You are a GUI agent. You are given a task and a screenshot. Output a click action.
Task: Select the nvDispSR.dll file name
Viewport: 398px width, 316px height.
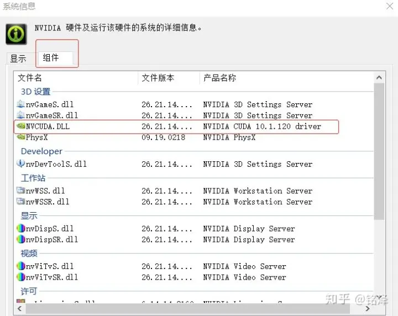point(52,239)
